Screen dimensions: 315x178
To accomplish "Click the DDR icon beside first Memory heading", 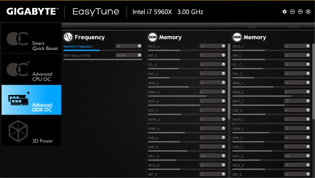I will [x=153, y=37].
